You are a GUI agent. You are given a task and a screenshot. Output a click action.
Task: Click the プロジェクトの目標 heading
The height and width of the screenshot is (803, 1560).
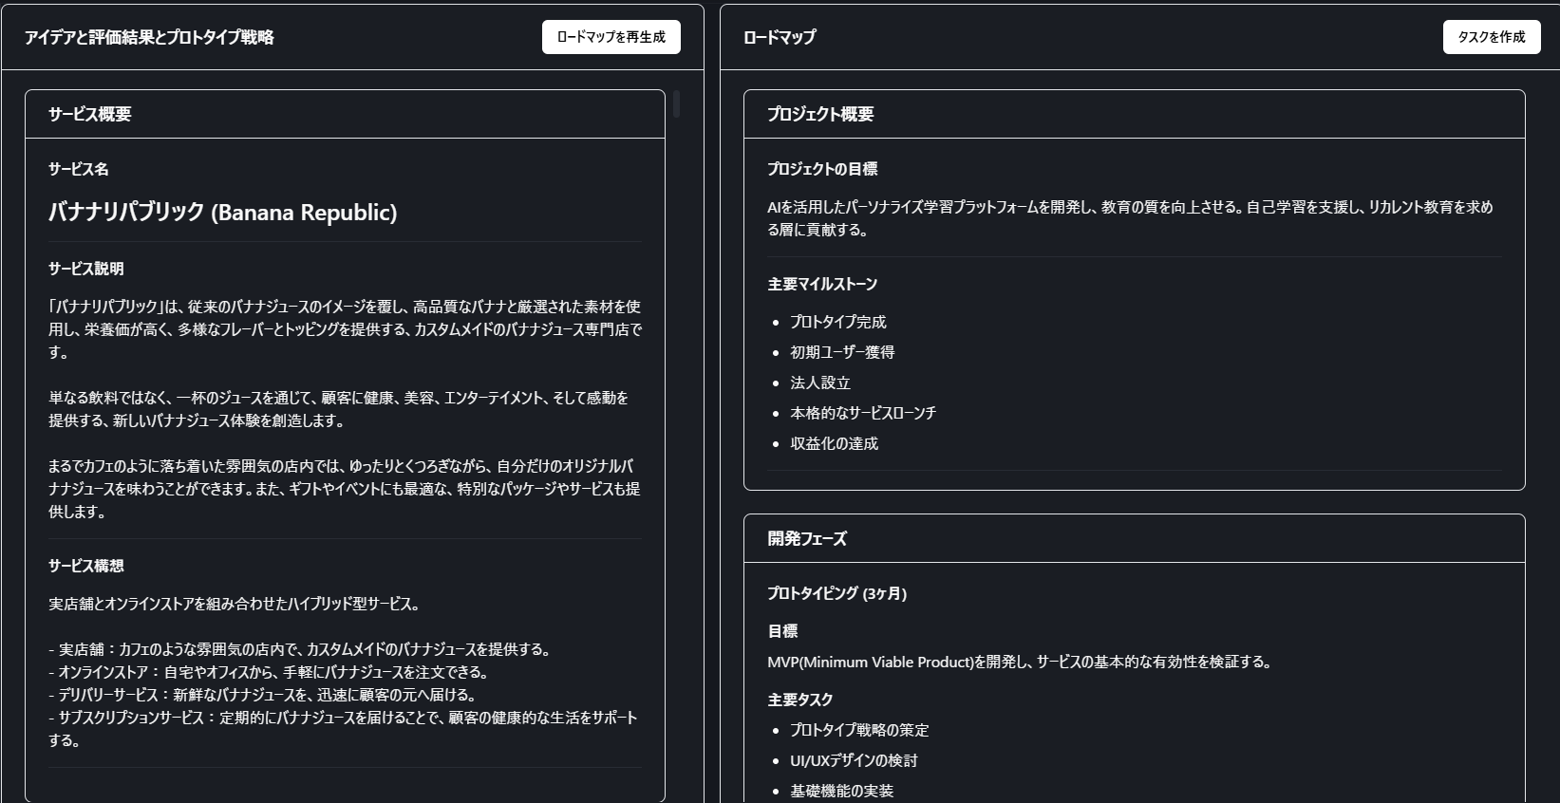822,169
